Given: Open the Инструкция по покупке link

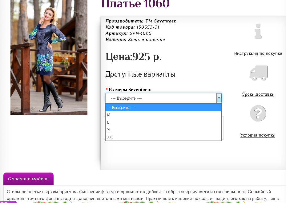Looking at the screenshot, I should 258,53.
